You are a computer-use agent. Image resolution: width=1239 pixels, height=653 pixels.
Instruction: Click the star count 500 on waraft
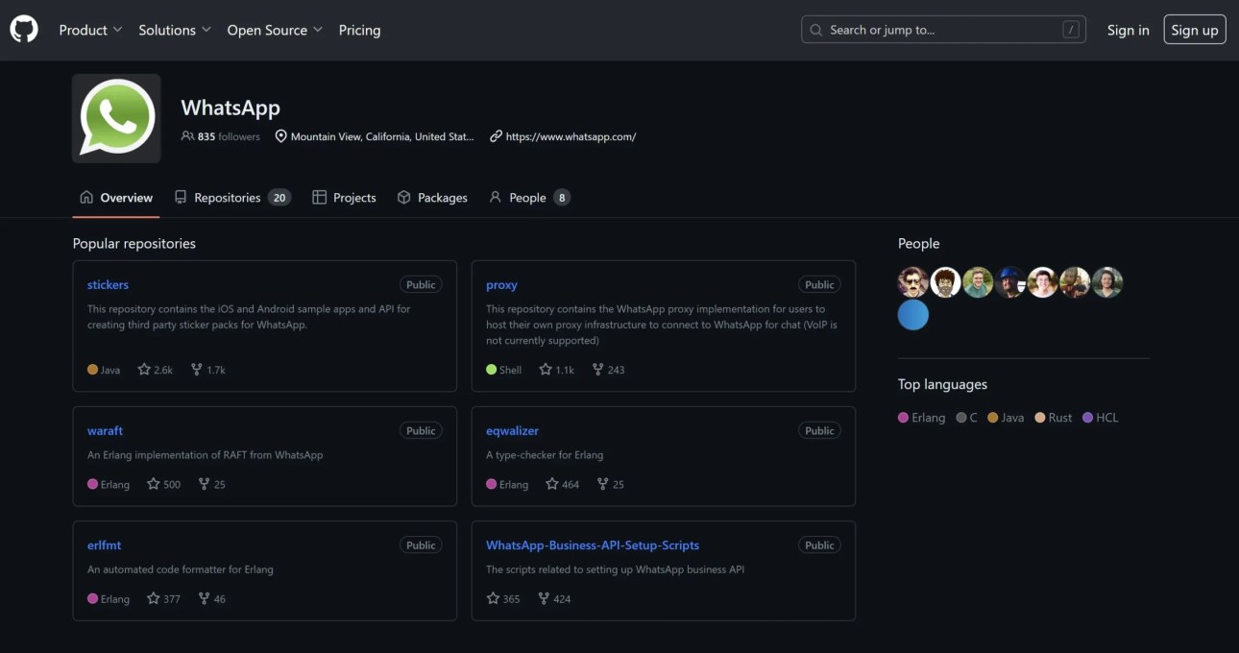tap(163, 484)
